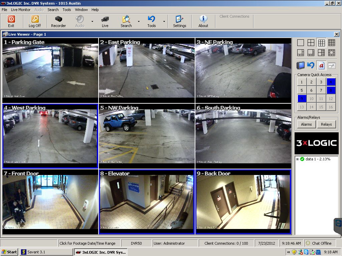Click the Alarms button
342x256 pixels.
click(306, 124)
